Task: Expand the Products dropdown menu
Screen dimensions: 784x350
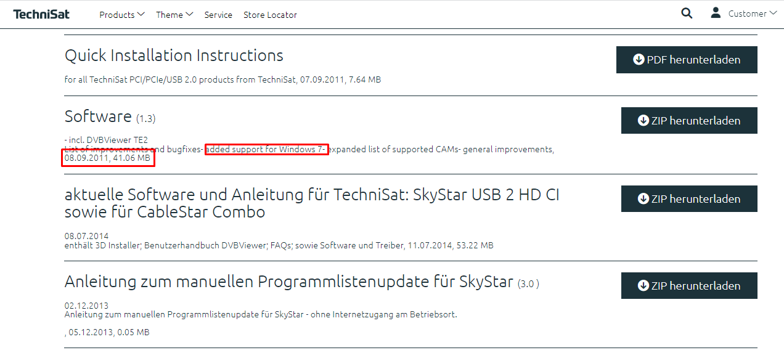Action: click(122, 15)
